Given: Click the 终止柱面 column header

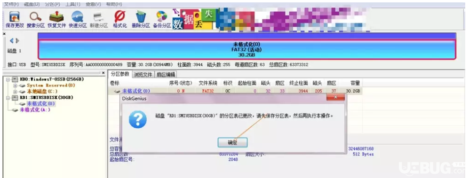Looking at the screenshot, I should (299, 83).
